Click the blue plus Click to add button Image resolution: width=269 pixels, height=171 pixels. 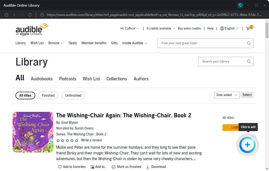(247, 145)
